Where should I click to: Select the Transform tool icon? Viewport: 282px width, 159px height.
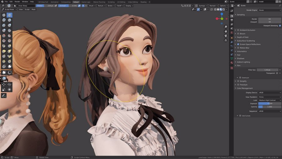point(9,90)
